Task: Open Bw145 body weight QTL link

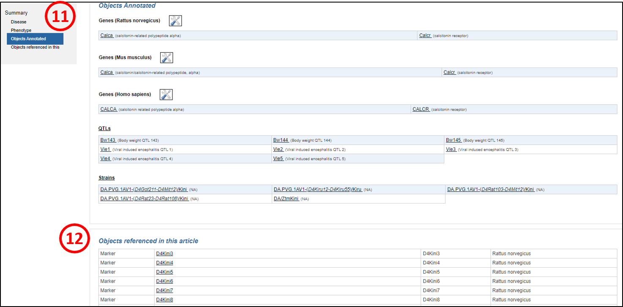Action: tap(453, 140)
